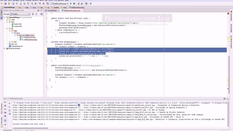Image resolution: width=233 pixels, height=131 pixels.
Task: Collapse the src folder node
Action: coord(7,28)
